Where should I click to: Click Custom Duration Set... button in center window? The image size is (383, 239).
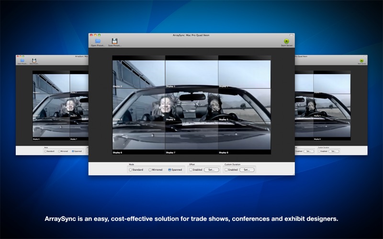(x=247, y=170)
